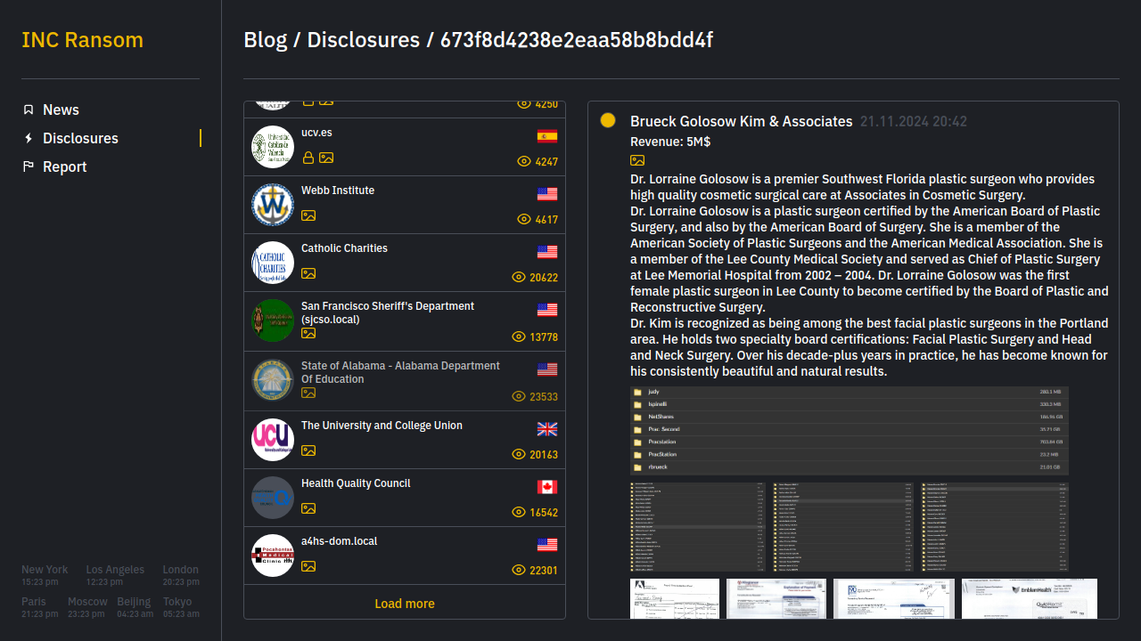
Task: Click the eye view icon beside 13778
Action: 519,337
